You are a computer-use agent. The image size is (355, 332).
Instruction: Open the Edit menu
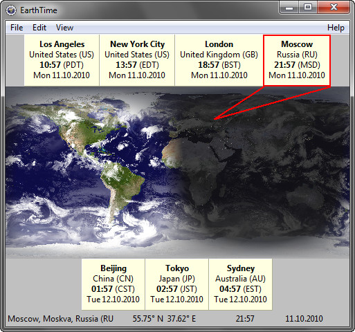coord(39,28)
